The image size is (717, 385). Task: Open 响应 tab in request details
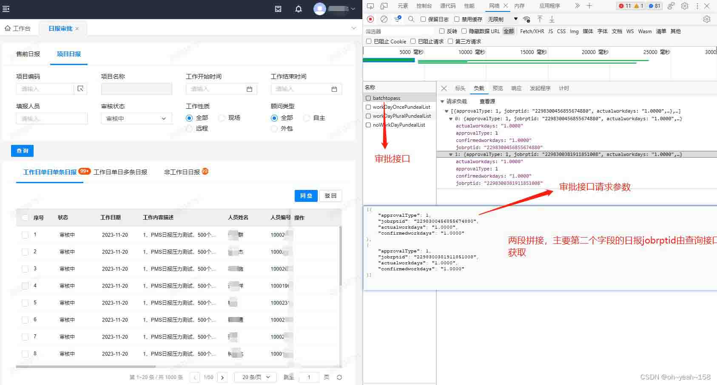(516, 88)
